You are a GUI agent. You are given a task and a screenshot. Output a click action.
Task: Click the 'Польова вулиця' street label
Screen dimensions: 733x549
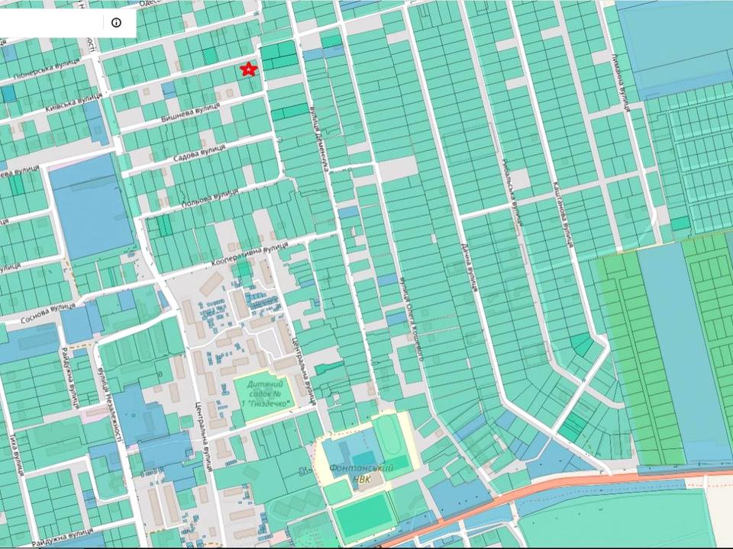pos(209,197)
